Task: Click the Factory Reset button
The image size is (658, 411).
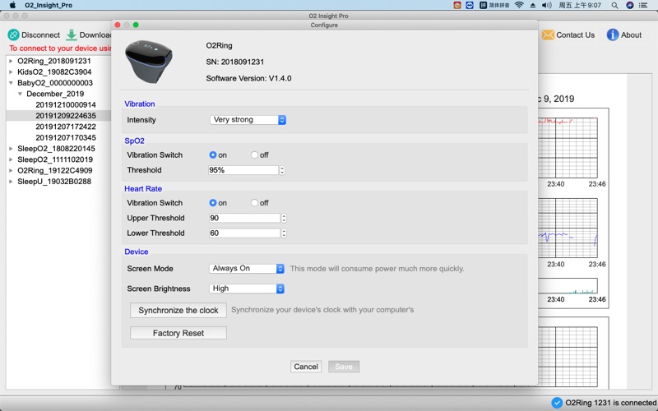Action: click(x=178, y=333)
